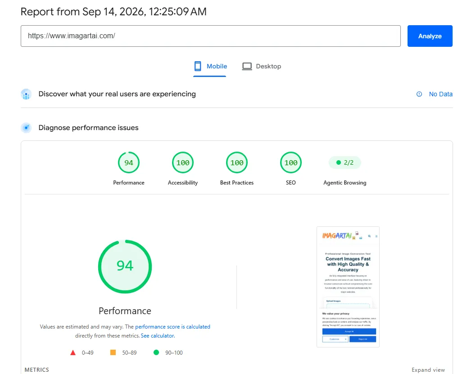This screenshot has height=374, width=467.
Task: Click the orange square 50–89 legend icon
Action: coord(113,352)
